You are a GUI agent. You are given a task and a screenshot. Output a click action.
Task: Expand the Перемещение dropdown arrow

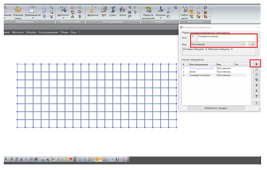tap(33, 18)
